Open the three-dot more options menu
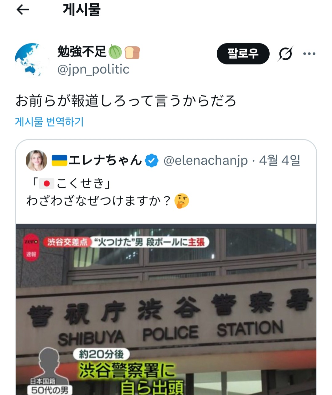The width and height of the screenshot is (332, 395). (x=309, y=54)
